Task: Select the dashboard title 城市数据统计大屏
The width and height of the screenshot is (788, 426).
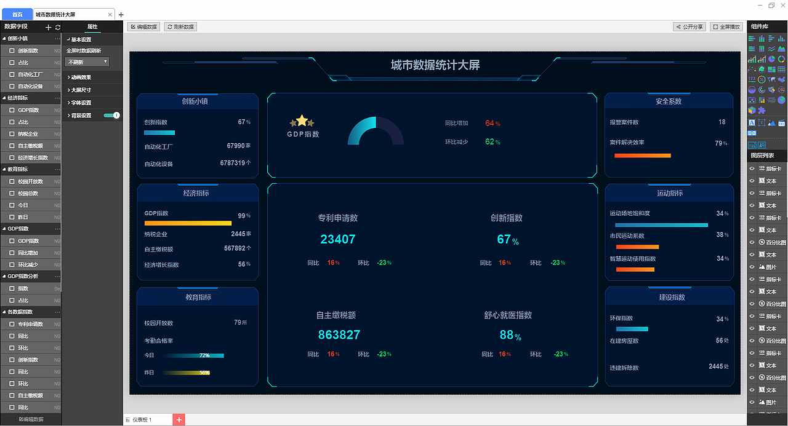Action: click(435, 65)
